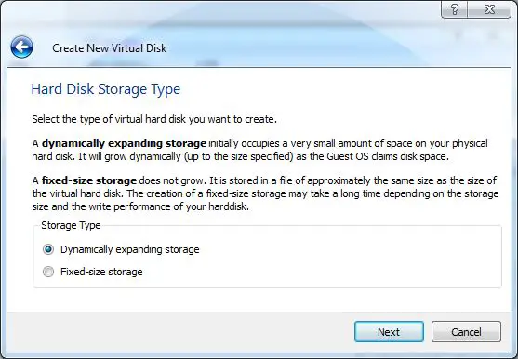Click the bold "dynamically expanding storage" description text
Image resolution: width=518 pixels, height=359 pixels.
[x=124, y=143]
